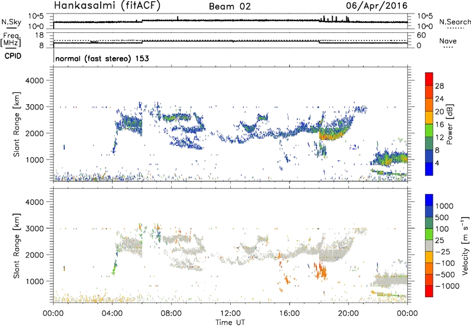Click the red bottom of velocity colorbar

[x=429, y=291]
